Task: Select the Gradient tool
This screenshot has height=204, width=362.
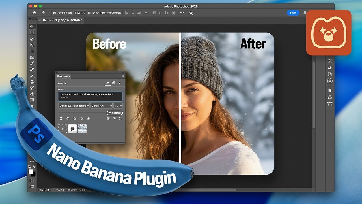Action: pos(32,100)
